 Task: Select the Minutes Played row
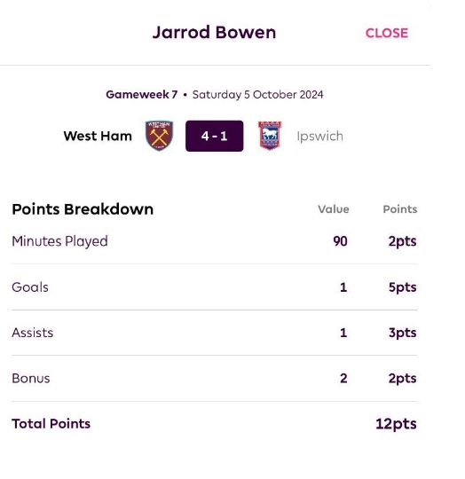pyautogui.click(x=215, y=241)
